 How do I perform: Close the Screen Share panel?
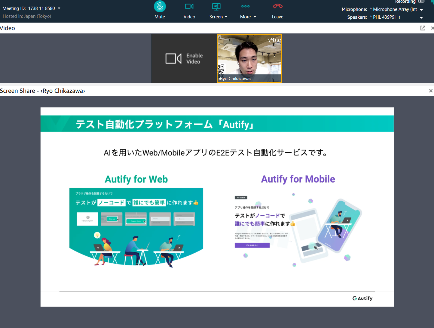[x=431, y=91]
